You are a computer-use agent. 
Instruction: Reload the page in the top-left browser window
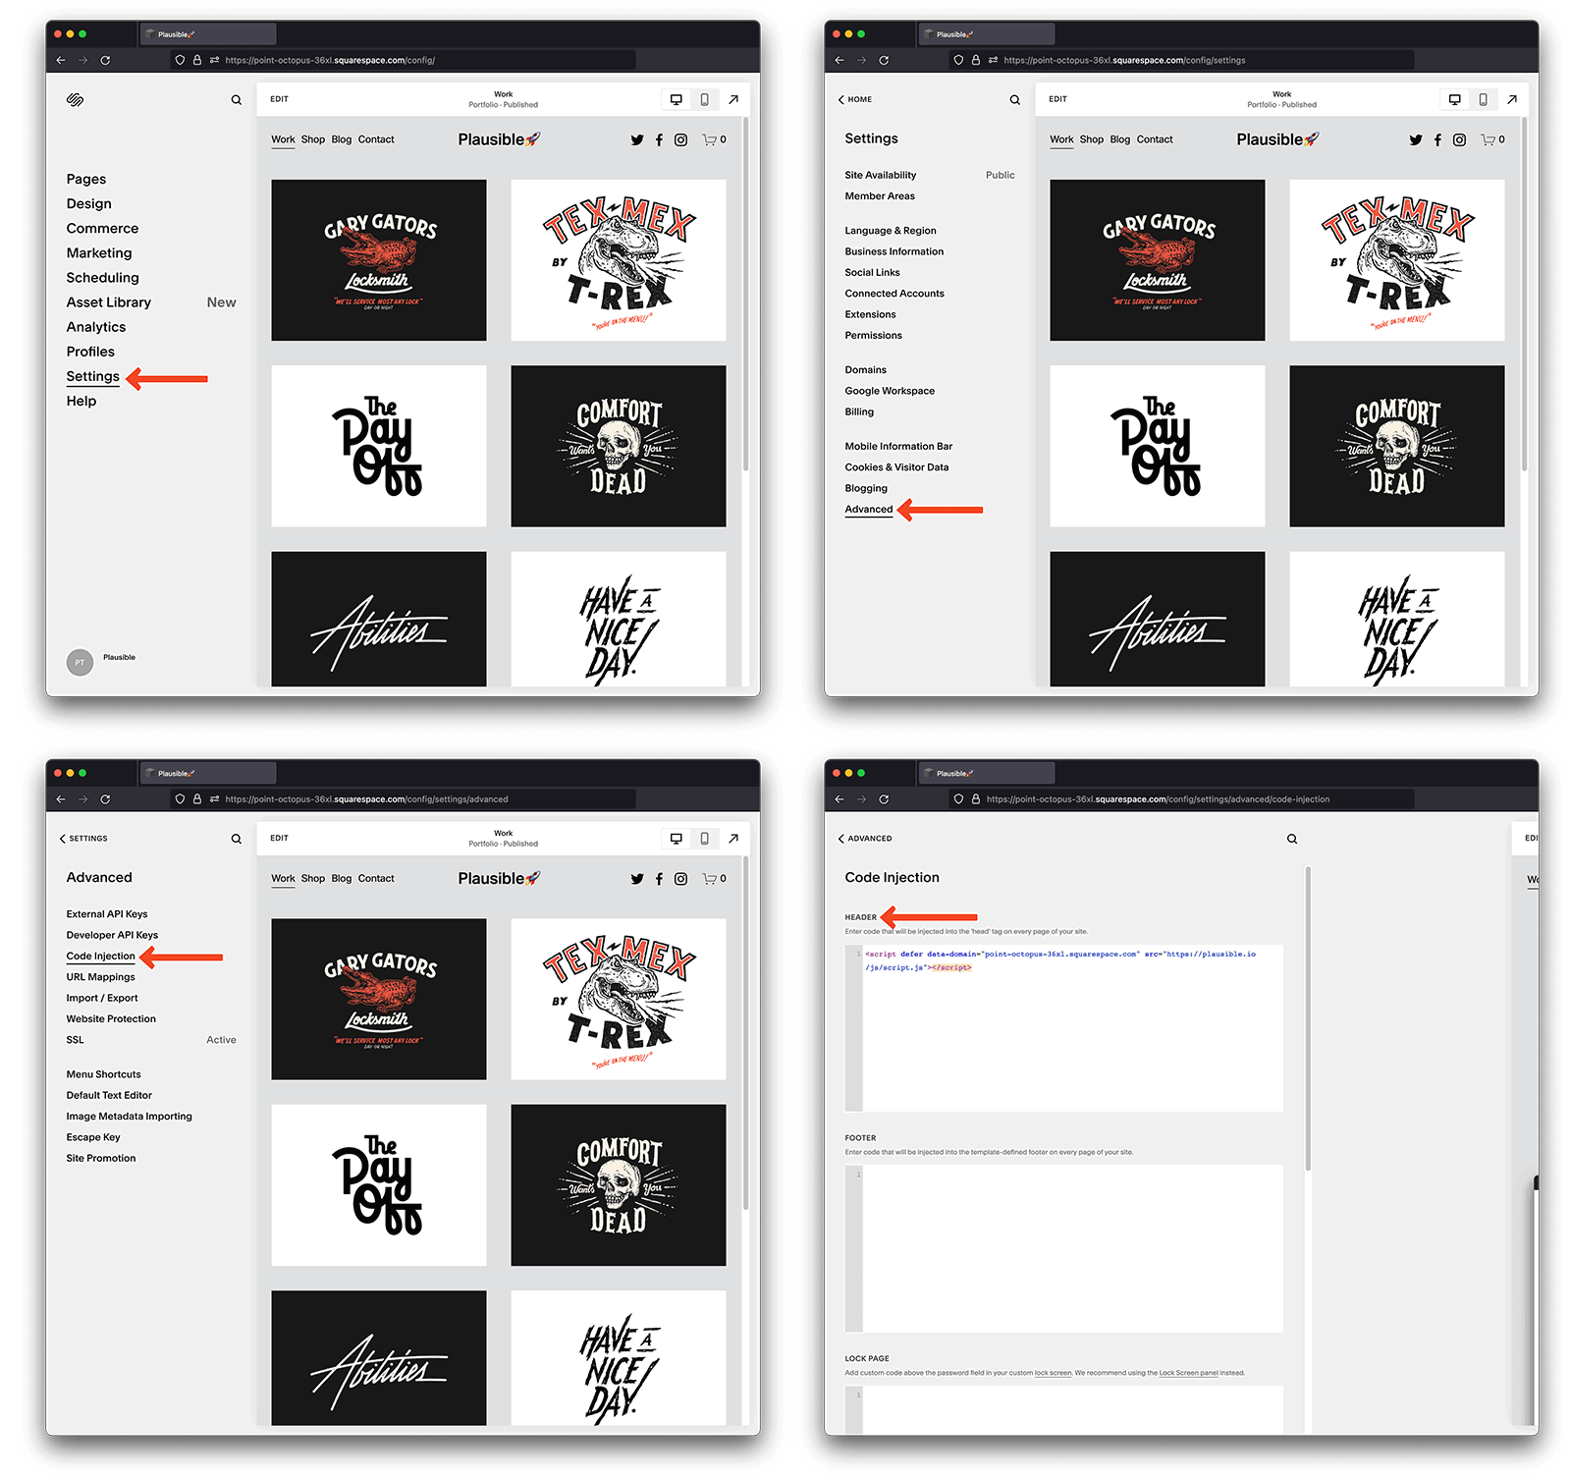pyautogui.click(x=105, y=60)
